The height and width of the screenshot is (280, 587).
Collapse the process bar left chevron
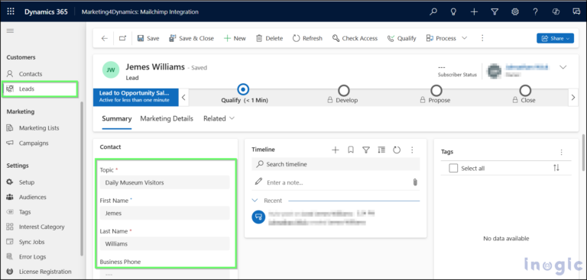[183, 98]
